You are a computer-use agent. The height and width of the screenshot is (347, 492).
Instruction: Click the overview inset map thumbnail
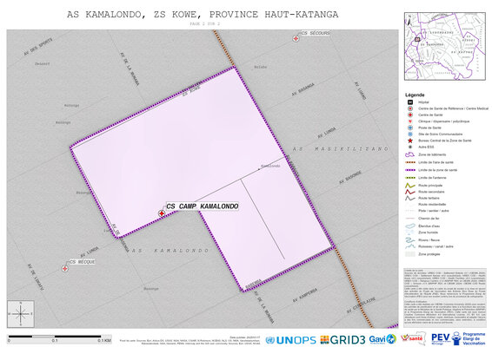pyautogui.click(x=444, y=46)
